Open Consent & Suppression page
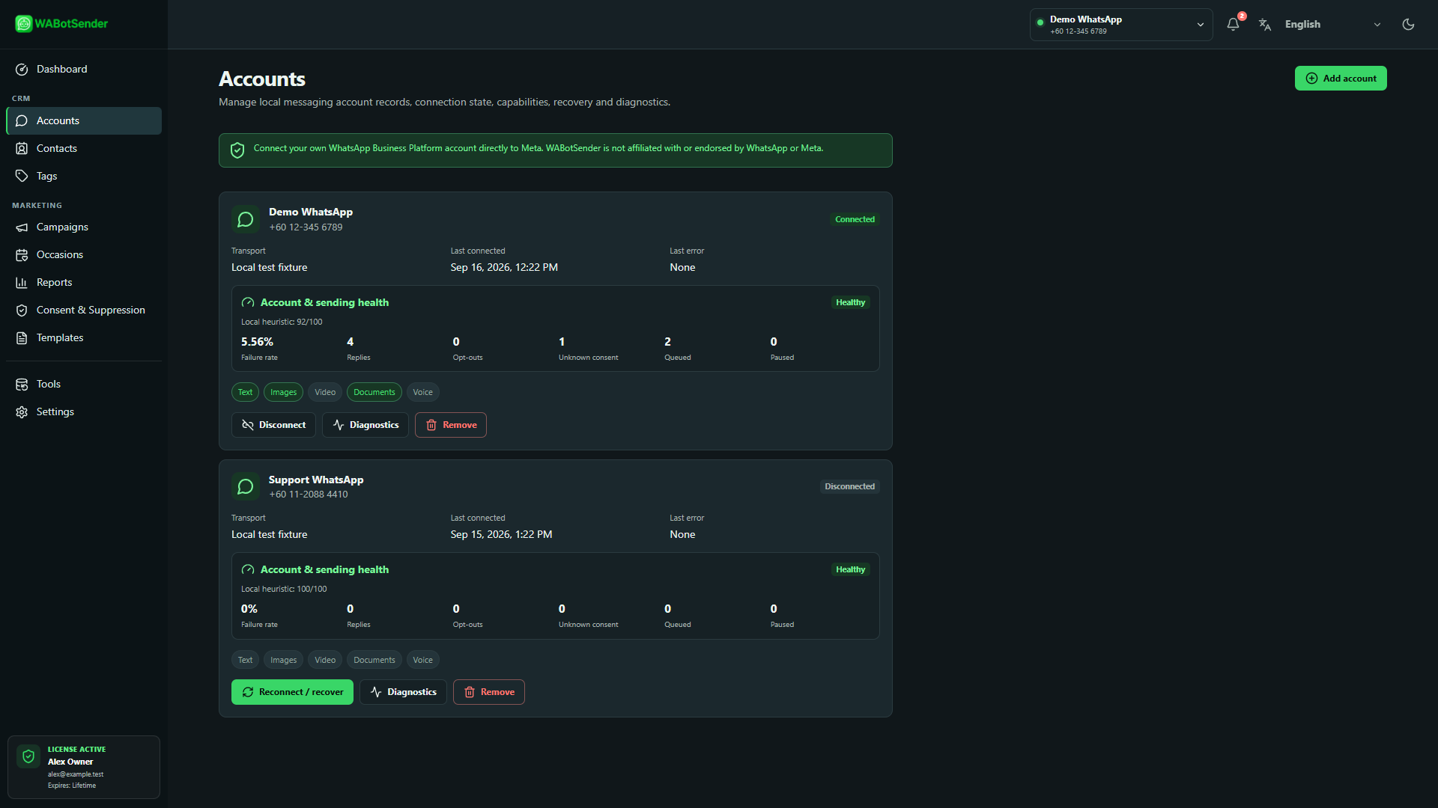Image resolution: width=1438 pixels, height=808 pixels. point(84,310)
